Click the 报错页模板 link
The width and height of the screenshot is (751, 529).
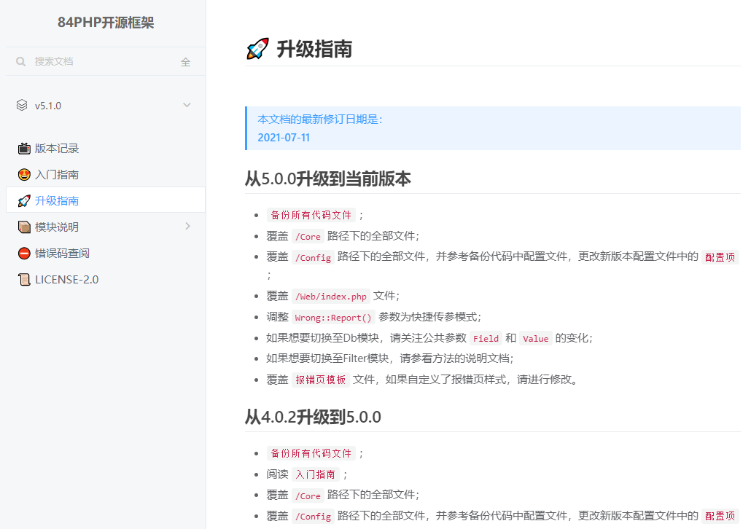pyautogui.click(x=320, y=380)
